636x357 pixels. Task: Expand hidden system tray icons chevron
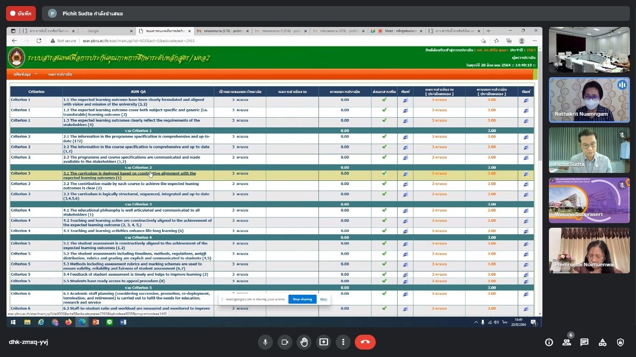(476, 322)
